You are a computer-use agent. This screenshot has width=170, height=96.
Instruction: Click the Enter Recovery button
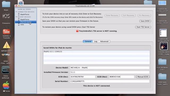(112, 15)
